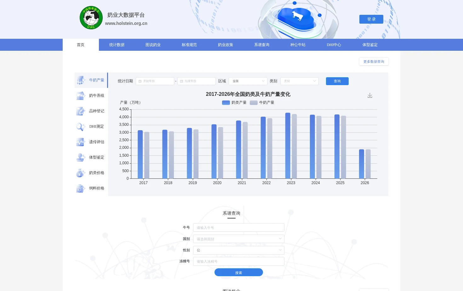Viewport: 463px width, 291px height.
Task: Click the 奶业大数据平台 site title
Action: pyautogui.click(x=126, y=15)
